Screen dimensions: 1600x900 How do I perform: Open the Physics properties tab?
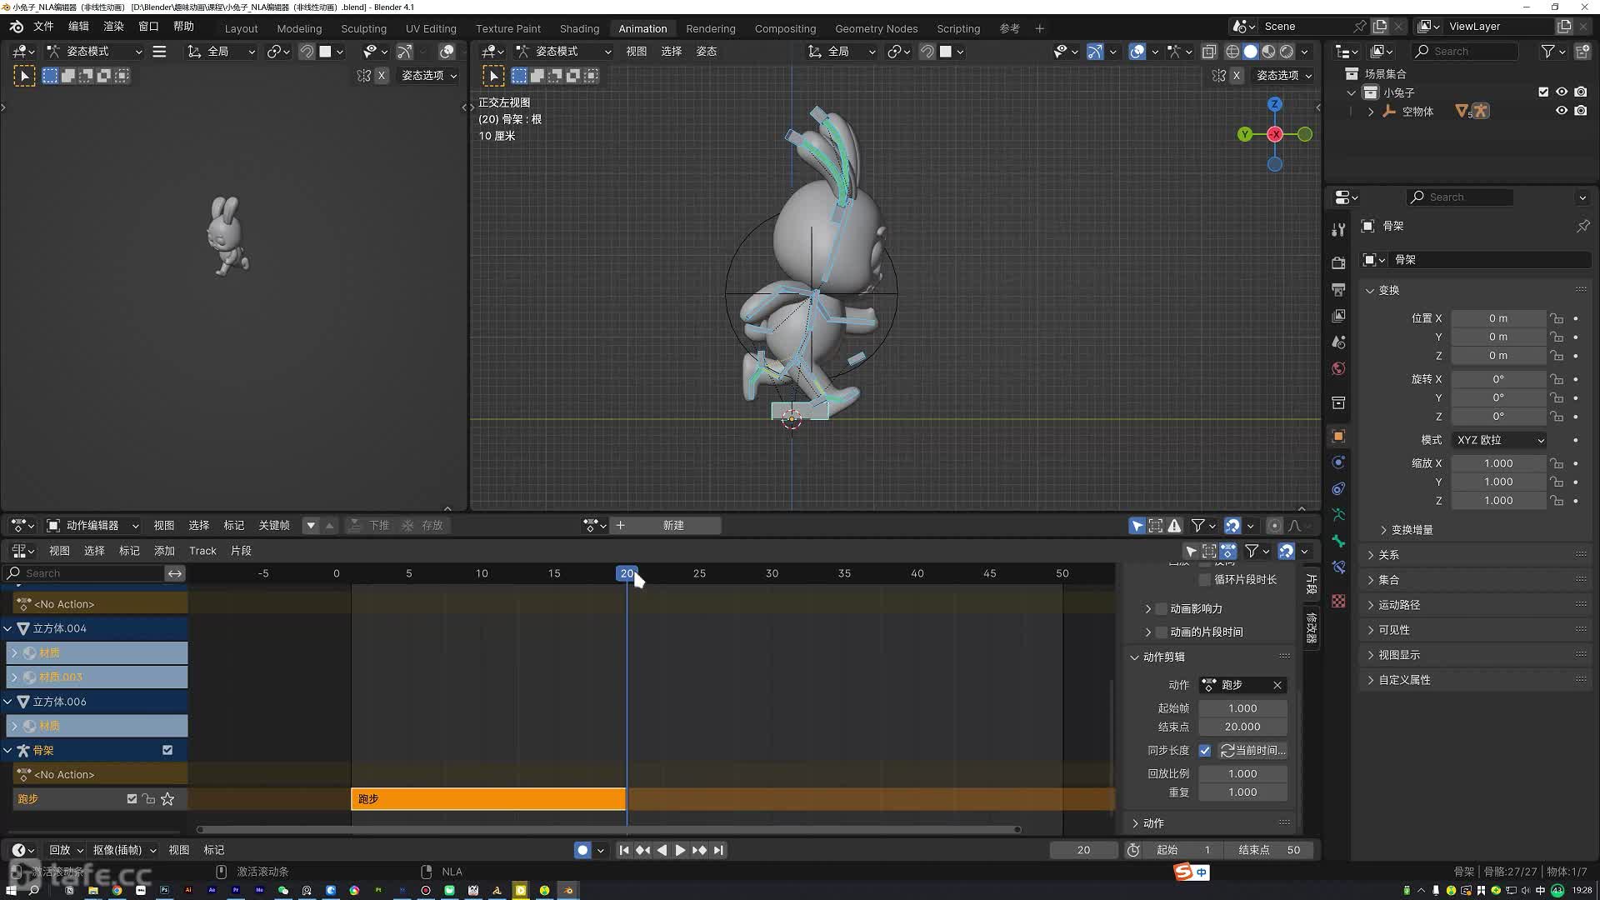[x=1338, y=462]
